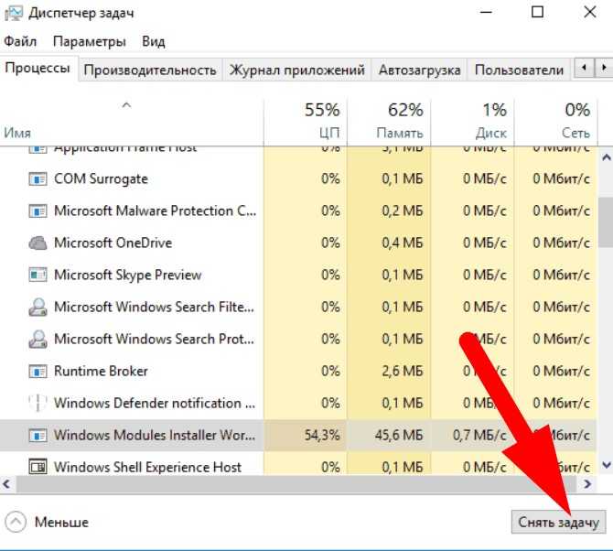The image size is (613, 551).
Task: Open the Вид menu
Action: 154,41
